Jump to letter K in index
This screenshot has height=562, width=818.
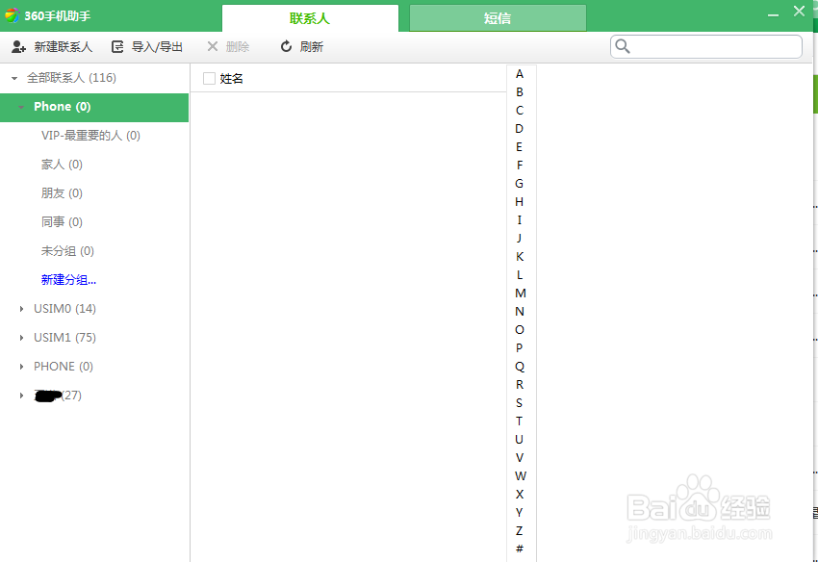coord(520,257)
